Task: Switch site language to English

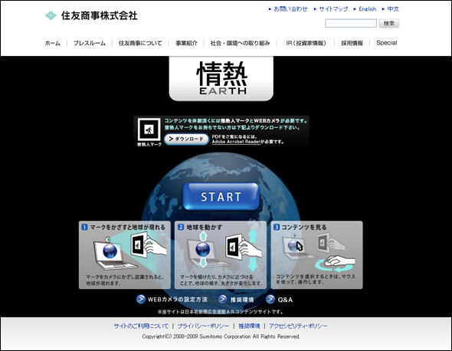Action: (367, 9)
